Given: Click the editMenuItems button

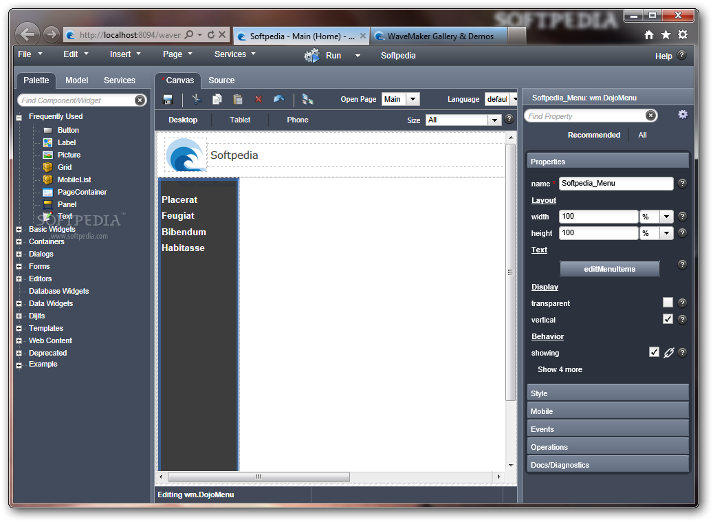Looking at the screenshot, I should click(x=609, y=269).
